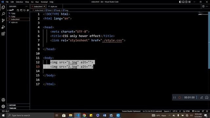Toggle bottom panel layout button
Image resolution: width=210 pixels, height=118 pixels.
[x=183, y=2]
